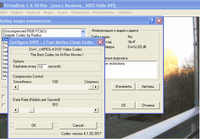The image size is (200, 139).
Task: Click the Data Rate slider thumb
Action: [x=31, y=110]
